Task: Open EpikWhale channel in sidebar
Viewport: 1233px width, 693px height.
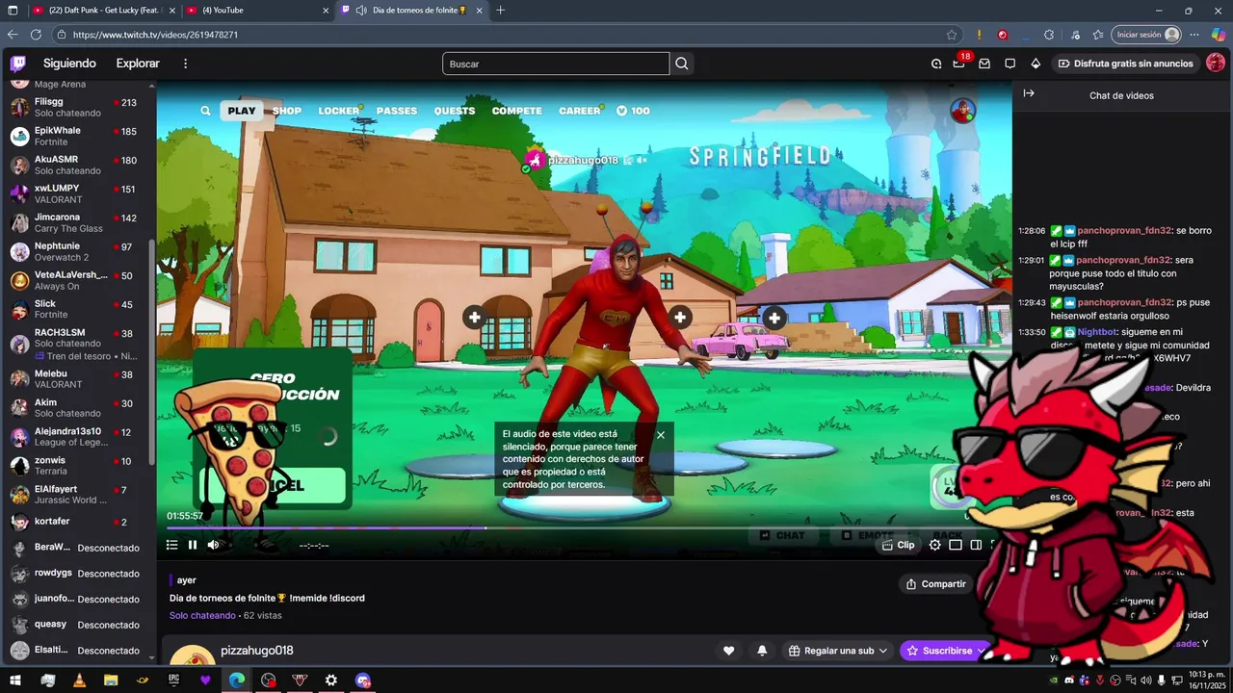Action: (77, 136)
